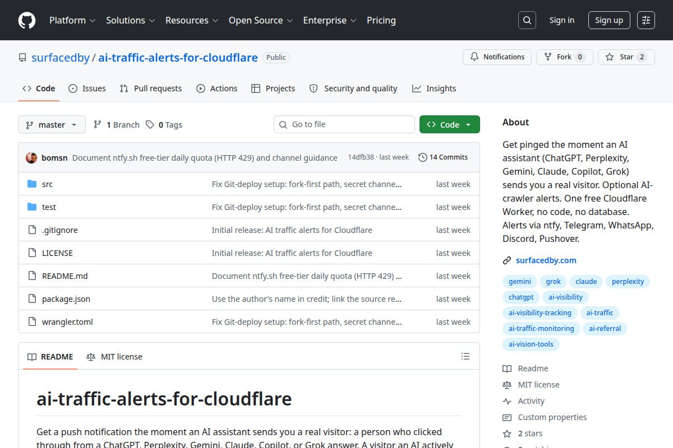Click the tag icon beside 0 Tags
Viewport: 673px width, 448px height.
[150, 125]
